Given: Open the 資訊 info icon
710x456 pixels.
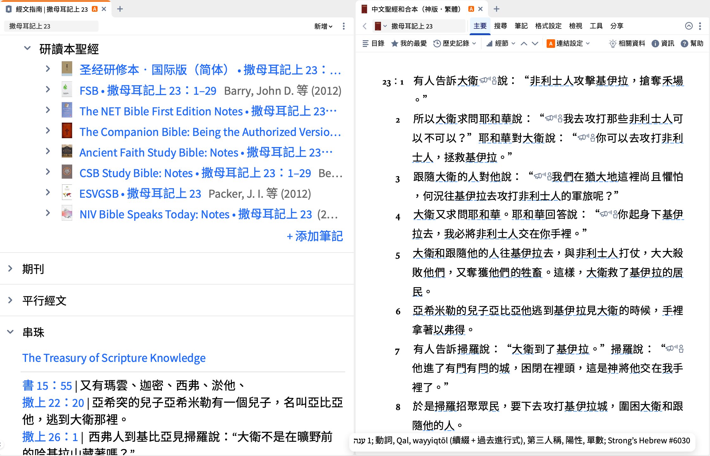Looking at the screenshot, I should (655, 43).
